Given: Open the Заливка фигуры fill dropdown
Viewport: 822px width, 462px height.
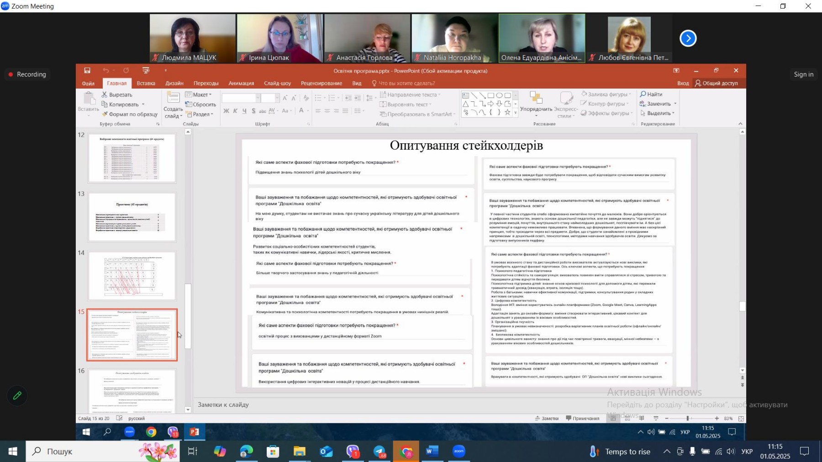Looking at the screenshot, I should [x=607, y=94].
